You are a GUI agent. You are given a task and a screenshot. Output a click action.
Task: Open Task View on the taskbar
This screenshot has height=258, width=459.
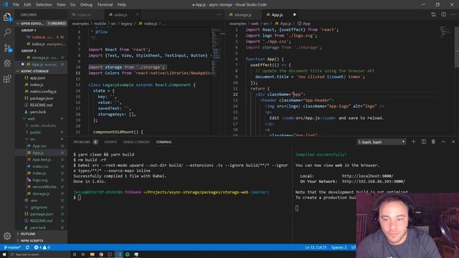click(x=83, y=254)
